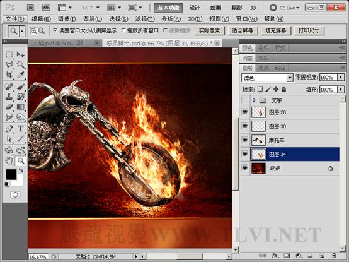
Task: Select the Clone Stamp tool
Action: (9, 97)
